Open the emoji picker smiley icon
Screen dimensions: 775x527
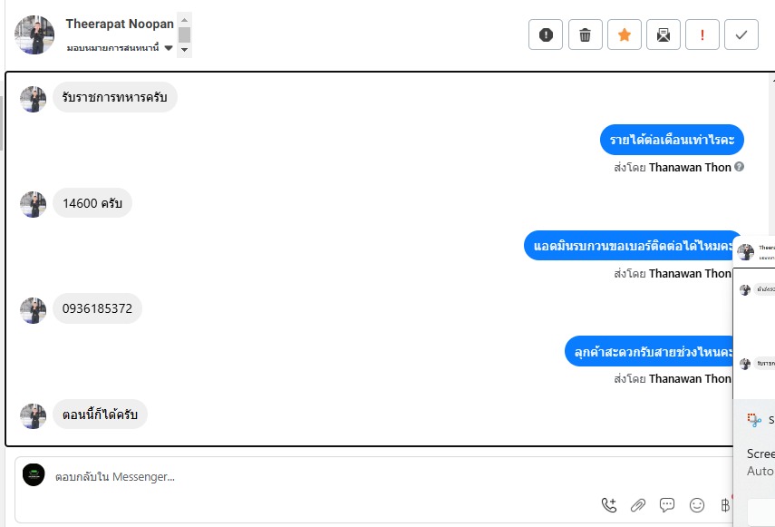point(697,504)
